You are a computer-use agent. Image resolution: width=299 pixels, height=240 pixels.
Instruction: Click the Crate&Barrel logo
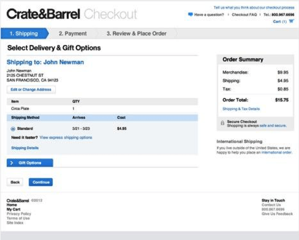pos(43,14)
